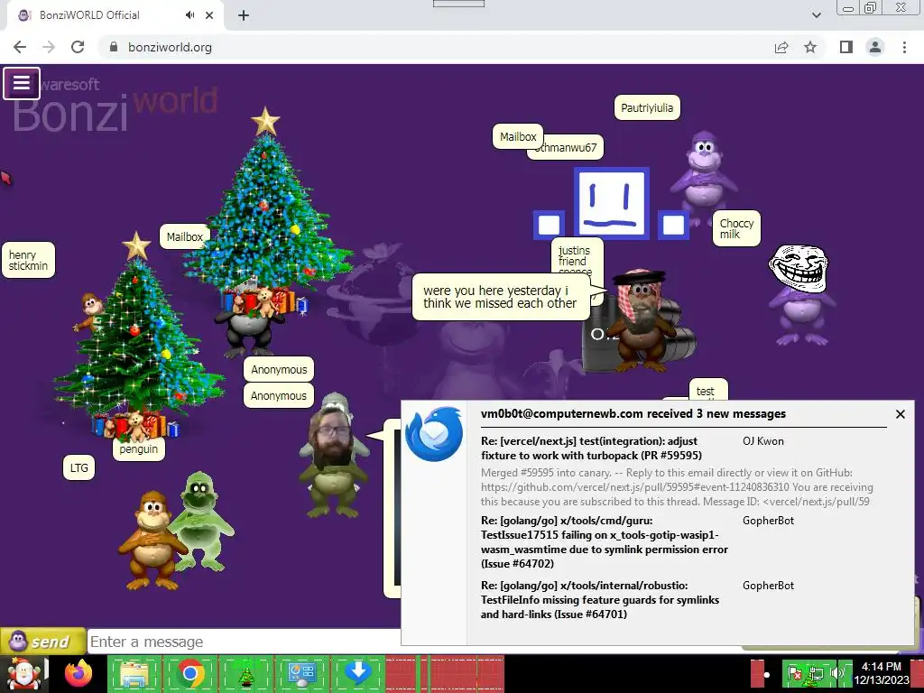Open the volume speaker tray icon
The image size is (924, 693).
pos(836,673)
